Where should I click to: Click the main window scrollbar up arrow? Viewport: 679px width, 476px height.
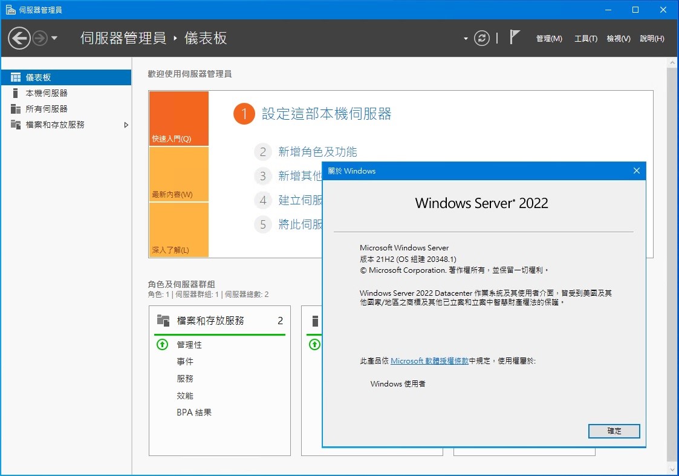(x=672, y=63)
